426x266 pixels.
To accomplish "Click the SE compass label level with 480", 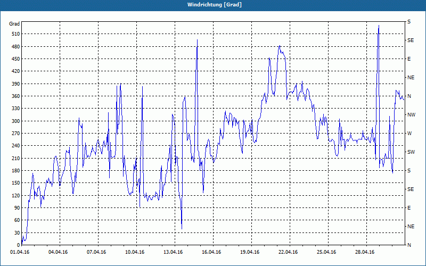I will (411, 40).
